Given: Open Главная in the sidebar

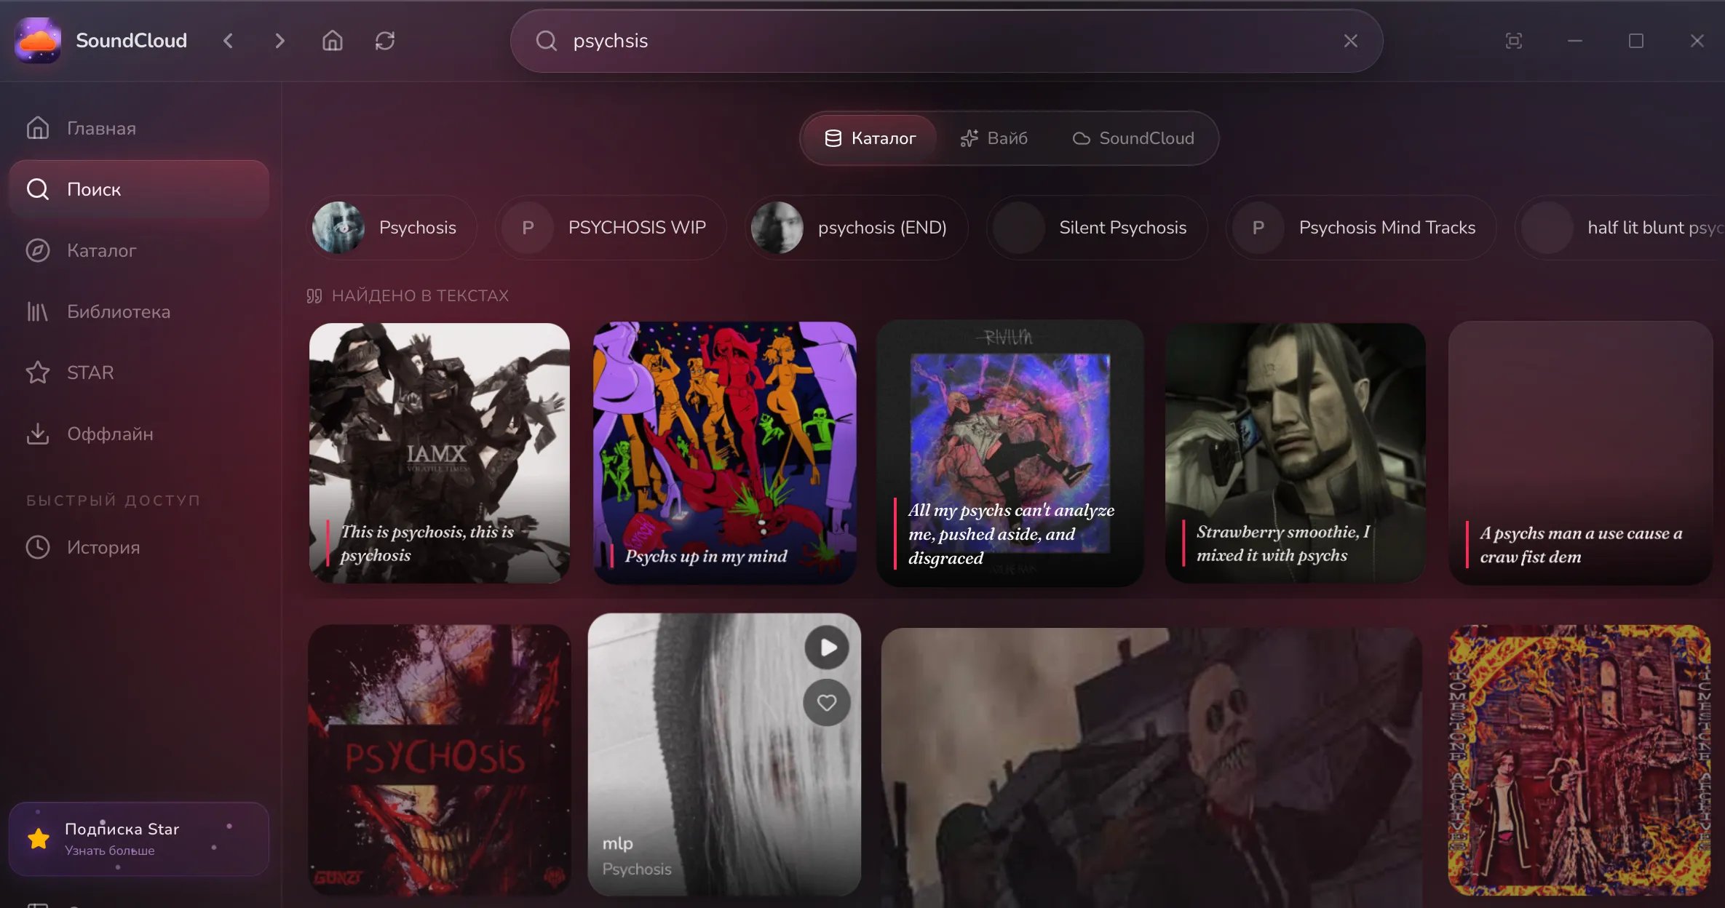Looking at the screenshot, I should pyautogui.click(x=139, y=128).
